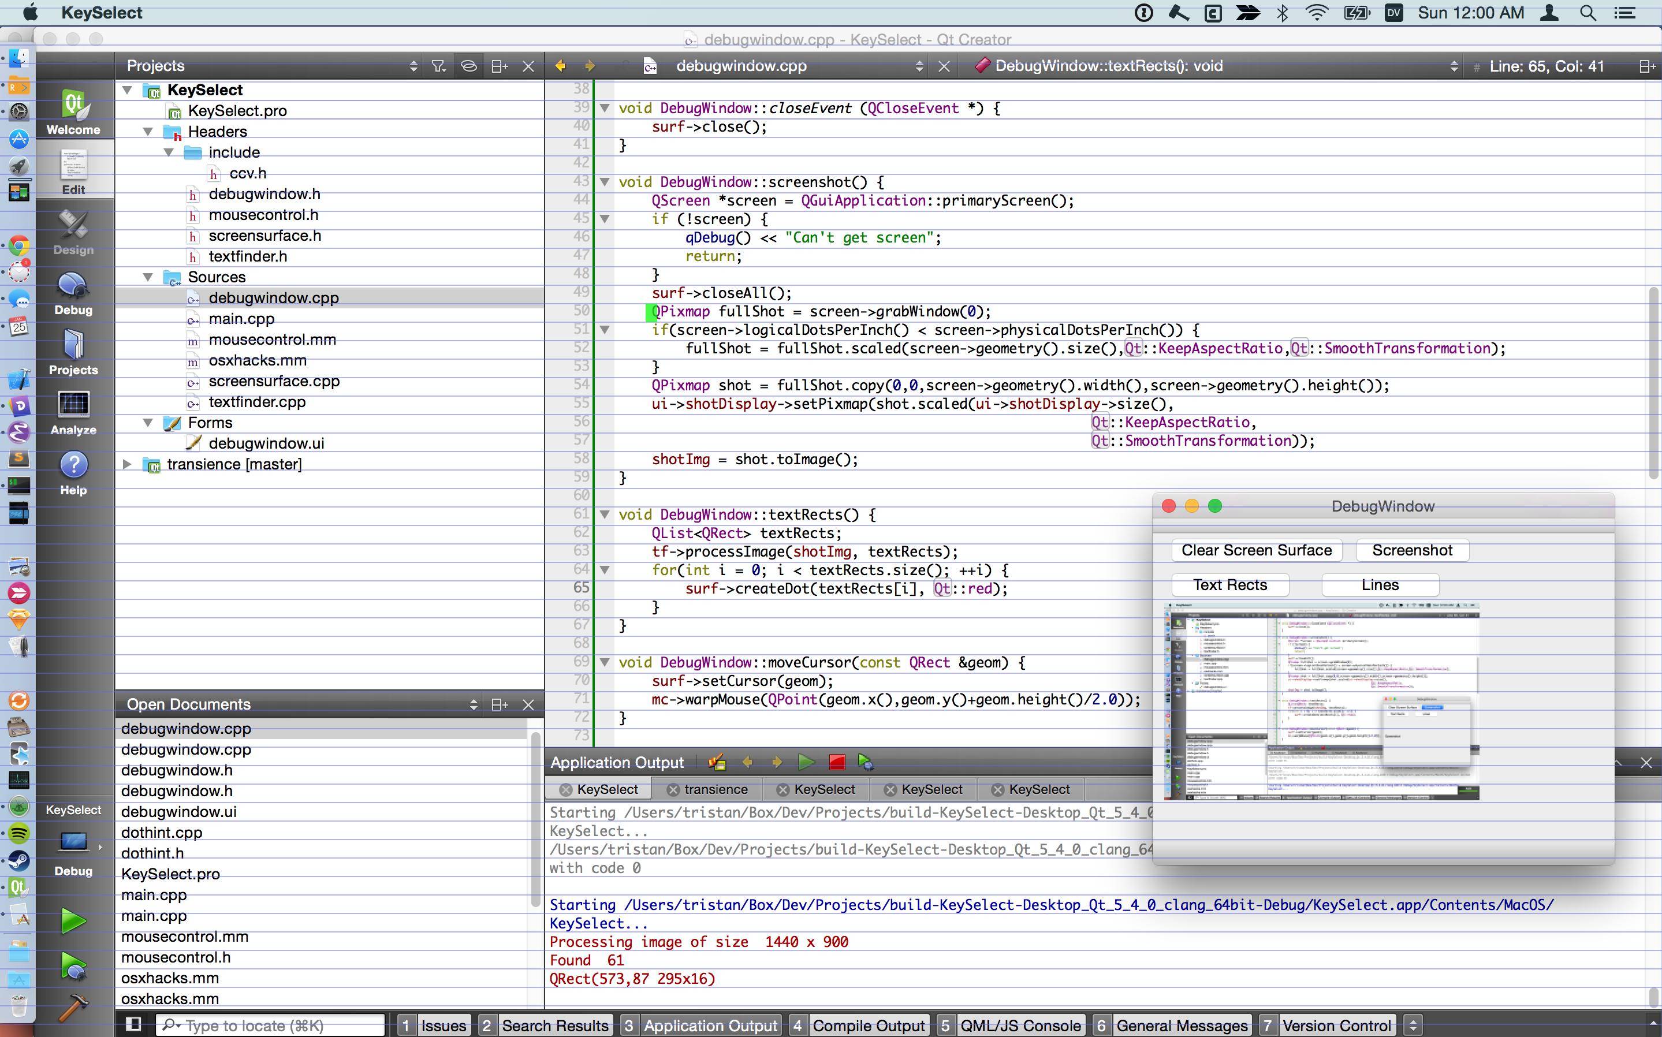This screenshot has width=1662, height=1037.
Task: Click the Lines button in DebugWindow
Action: (1380, 585)
